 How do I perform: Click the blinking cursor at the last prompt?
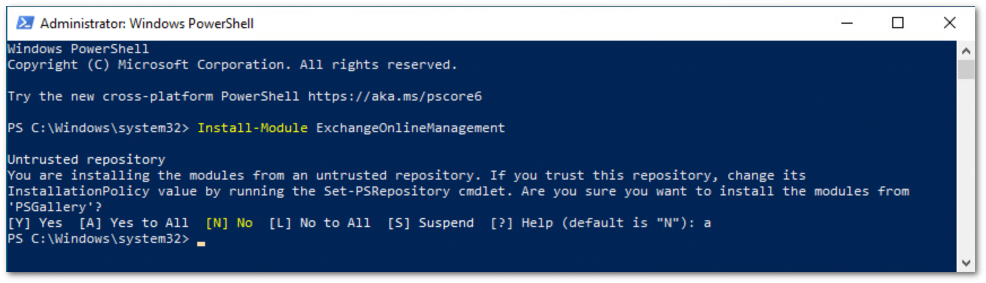[x=201, y=243]
